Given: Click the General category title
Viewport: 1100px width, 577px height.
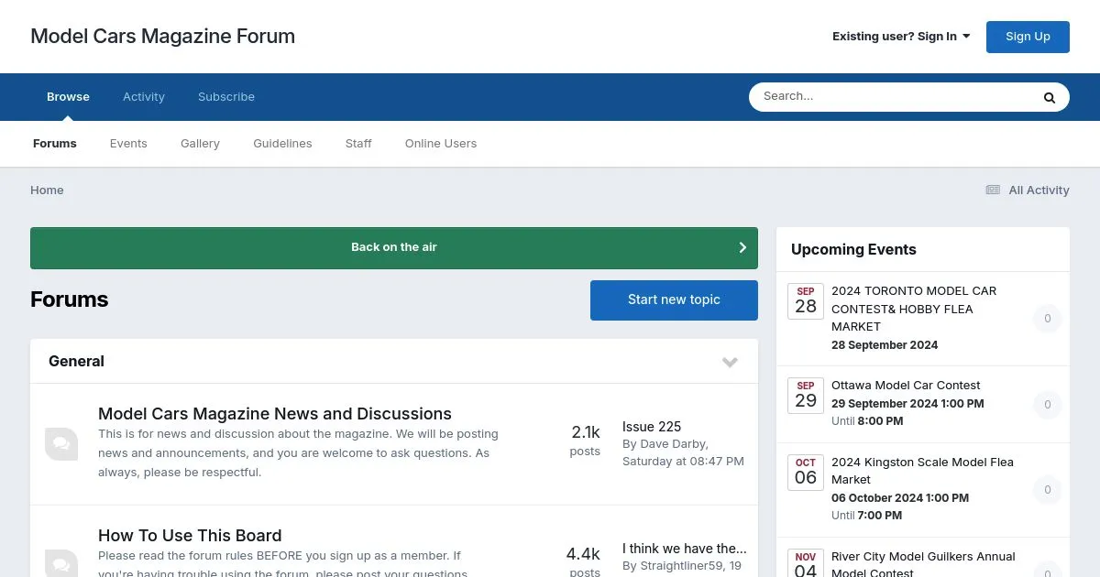Looking at the screenshot, I should pyautogui.click(x=76, y=362).
